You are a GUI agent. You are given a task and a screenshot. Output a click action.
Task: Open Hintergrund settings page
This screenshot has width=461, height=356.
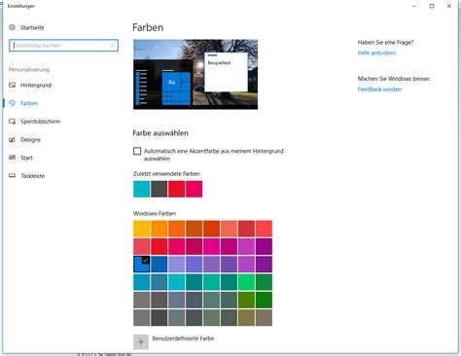[x=36, y=85]
